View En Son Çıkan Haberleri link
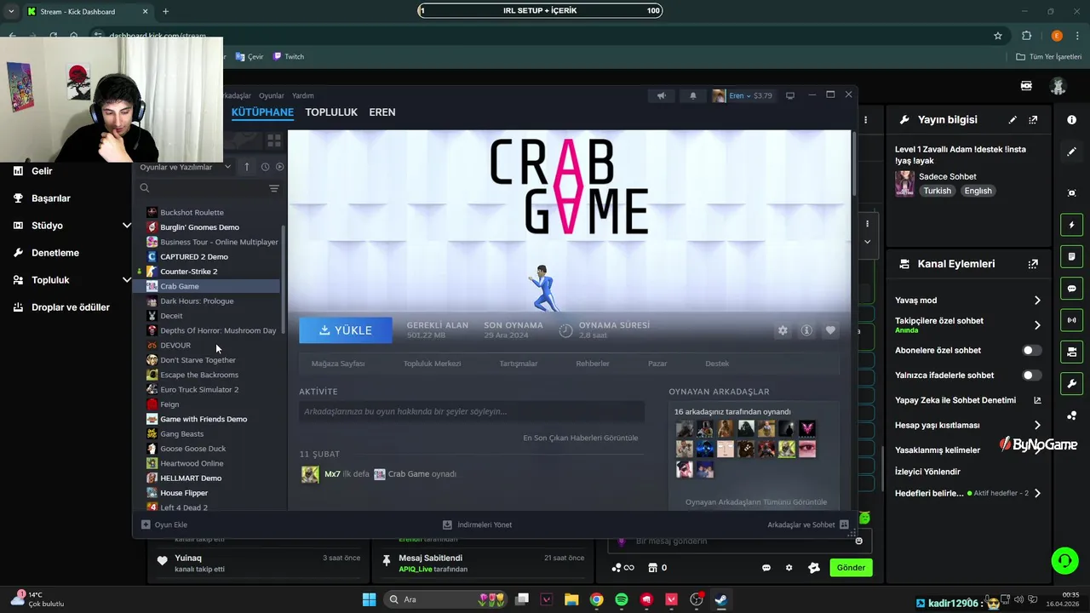Screen dimensions: 1090x613 point(580,438)
